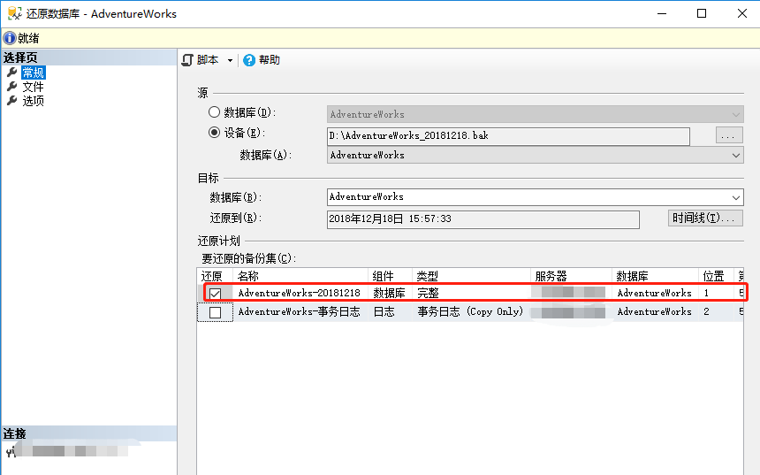The image size is (760, 475).
Task: Switch to the 文件 page
Action: click(33, 87)
